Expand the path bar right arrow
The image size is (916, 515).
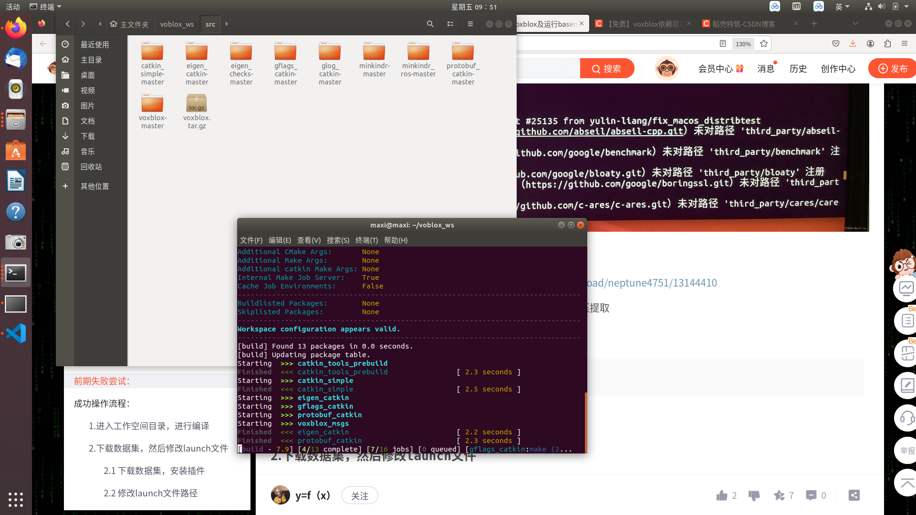[227, 24]
